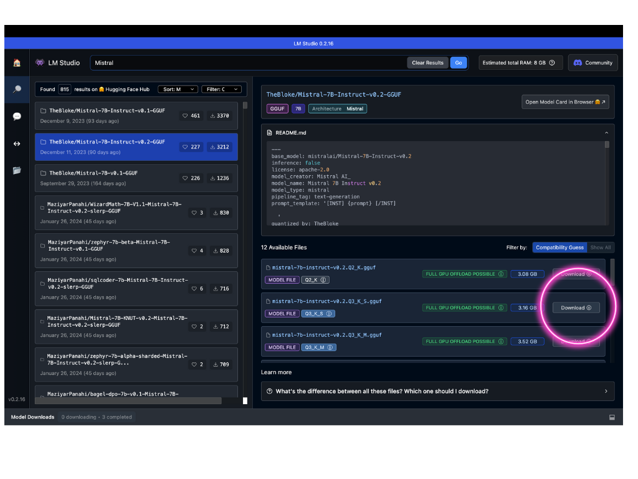638x479 pixels.
Task: Select MaziyarPanahi/zephyr-7b-beta-Mistral result
Action: (136, 251)
